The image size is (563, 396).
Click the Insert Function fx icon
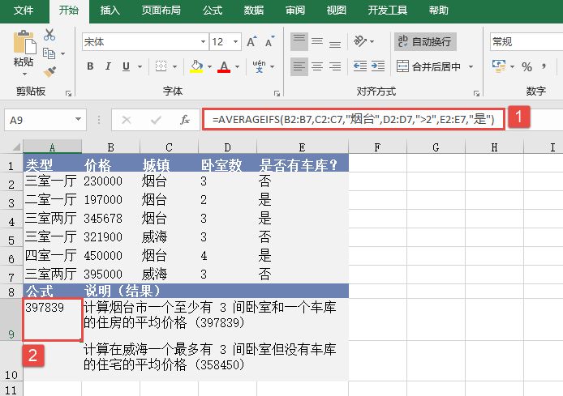point(185,120)
